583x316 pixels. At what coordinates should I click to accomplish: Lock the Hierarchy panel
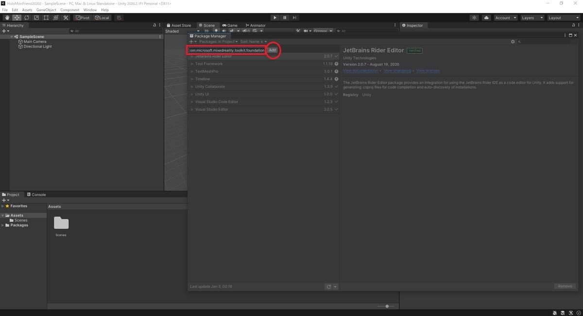pos(154,25)
